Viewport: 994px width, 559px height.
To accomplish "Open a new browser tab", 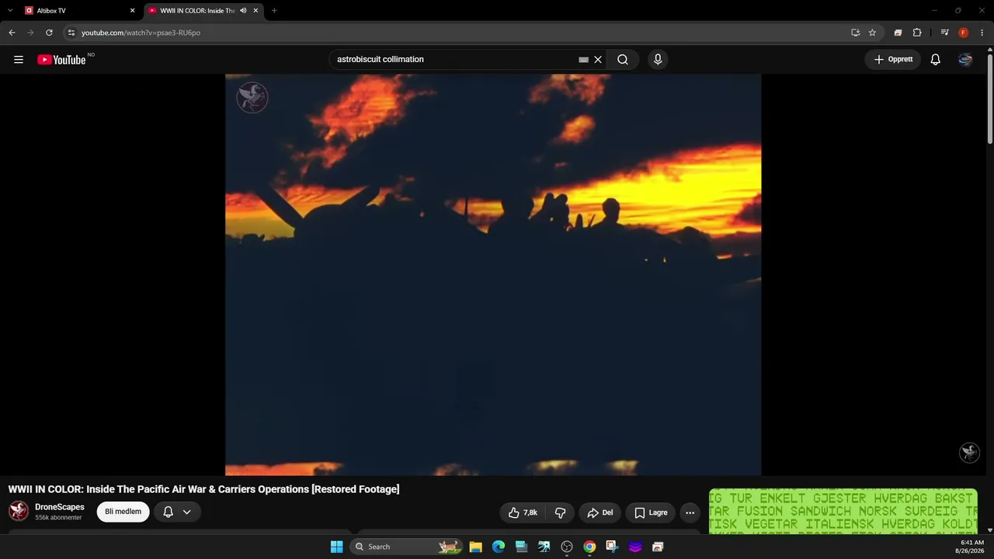I will tap(274, 11).
